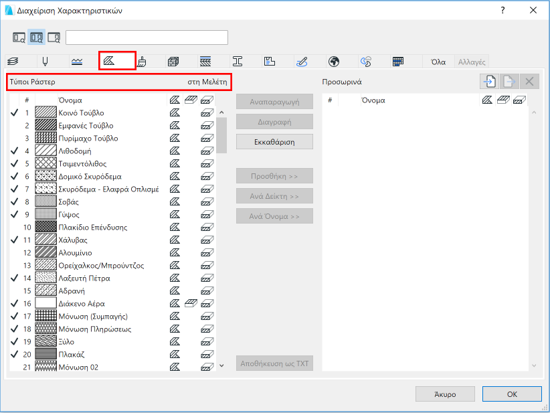Image resolution: width=550 pixels, height=413 pixels.
Task: Focus the attribute search text field
Action: 147,37
